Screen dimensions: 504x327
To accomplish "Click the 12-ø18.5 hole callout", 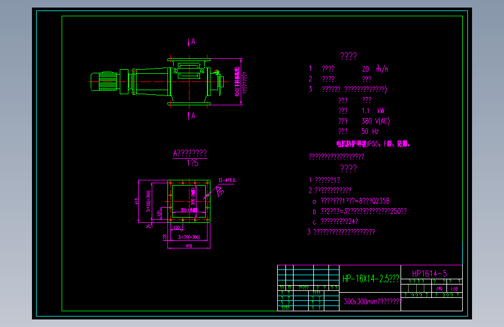I will [x=227, y=180].
